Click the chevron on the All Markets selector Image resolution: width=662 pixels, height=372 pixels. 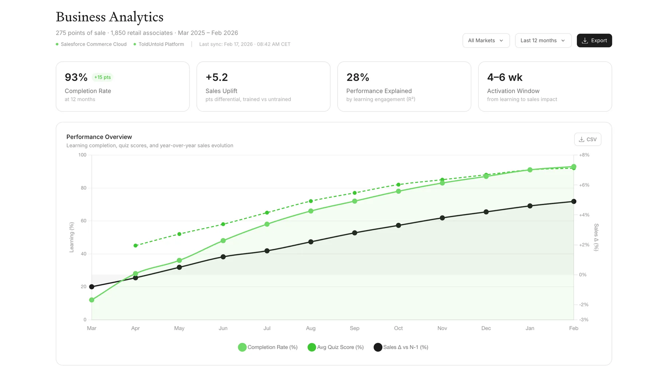click(x=501, y=41)
